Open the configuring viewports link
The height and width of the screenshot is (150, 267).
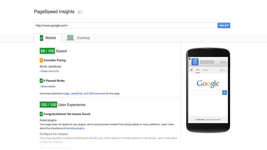click(51, 142)
